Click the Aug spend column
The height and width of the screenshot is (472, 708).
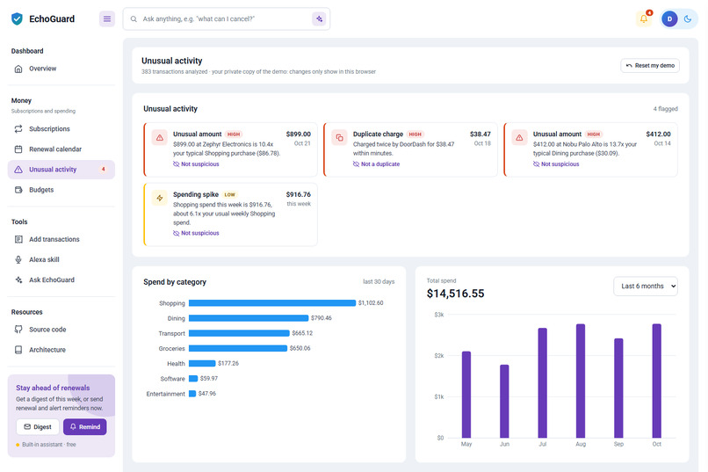pyautogui.click(x=581, y=381)
